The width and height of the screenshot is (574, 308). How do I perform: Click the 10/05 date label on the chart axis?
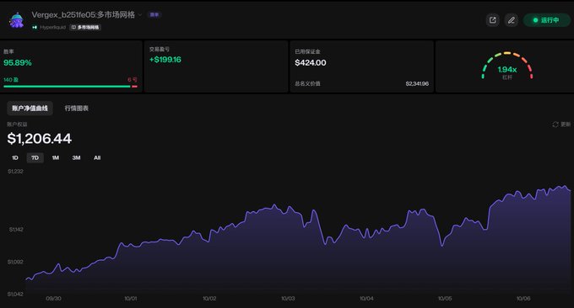click(x=445, y=299)
